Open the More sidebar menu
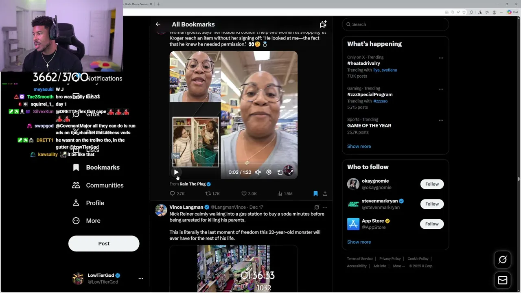This screenshot has height=293, width=521. click(x=86, y=221)
